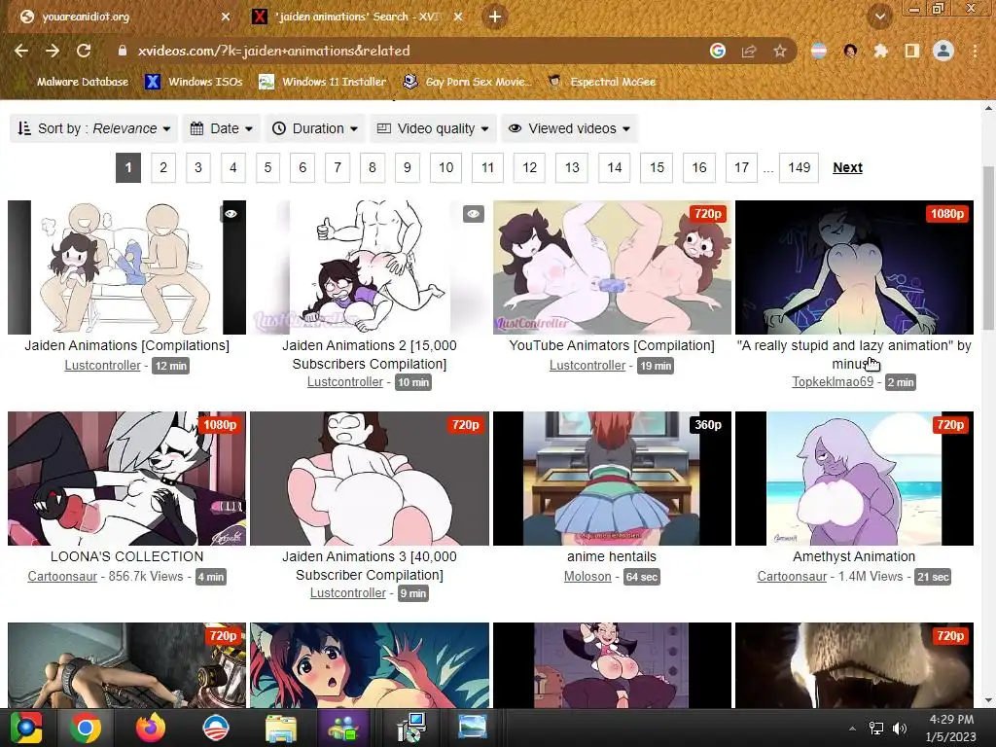The image size is (996, 747).
Task: Show hidden system tray icons arrow
Action: point(852,729)
